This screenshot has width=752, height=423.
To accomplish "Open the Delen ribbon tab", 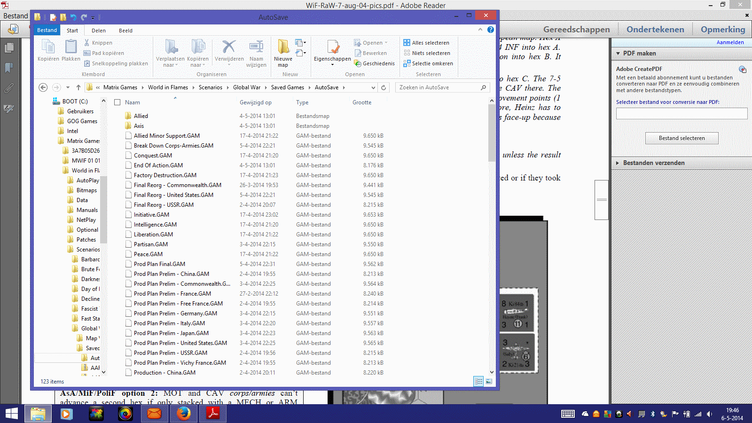I will [98, 30].
